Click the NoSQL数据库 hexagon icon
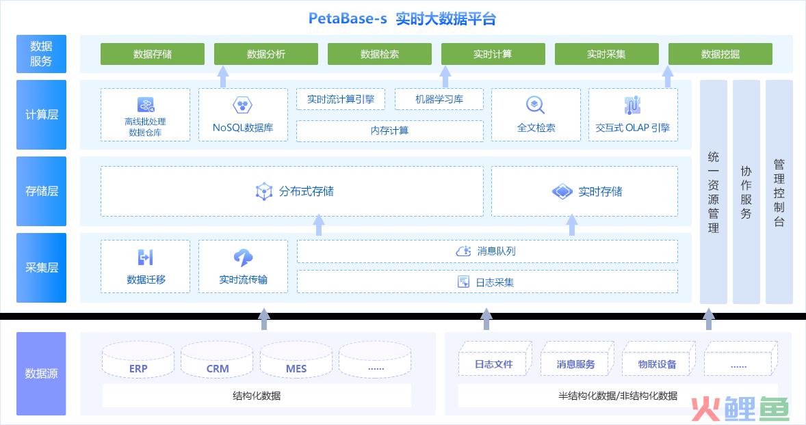This screenshot has height=425, width=806. pos(243,105)
